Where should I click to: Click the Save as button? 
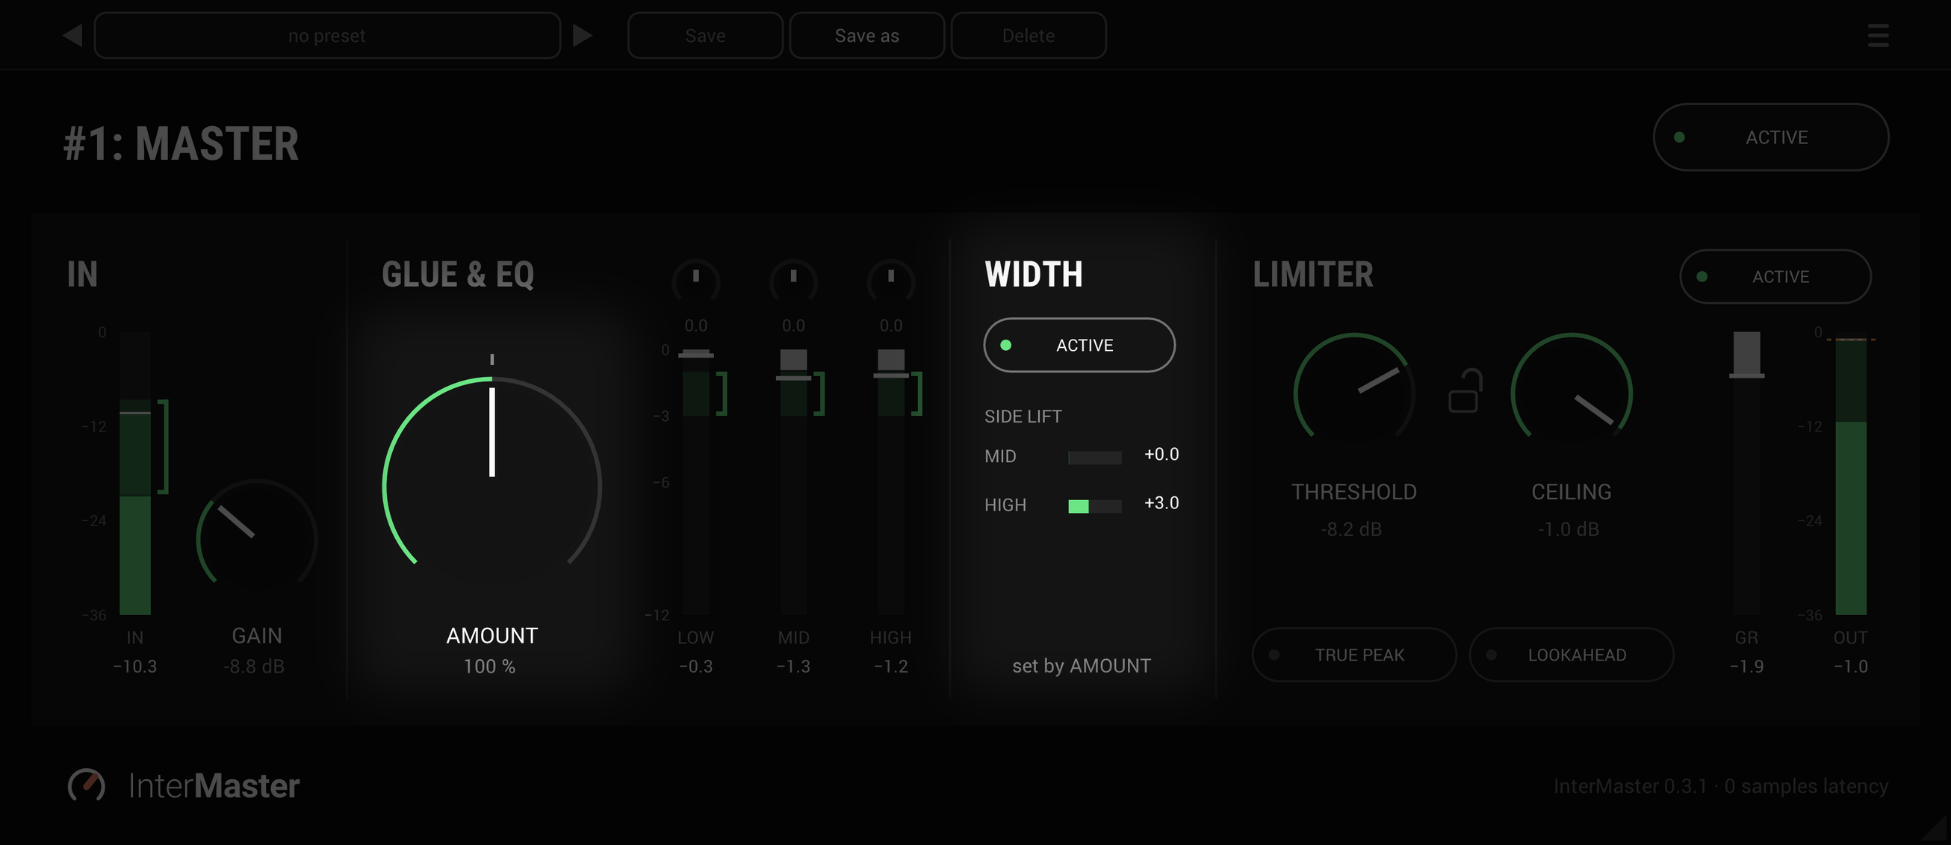click(x=866, y=35)
